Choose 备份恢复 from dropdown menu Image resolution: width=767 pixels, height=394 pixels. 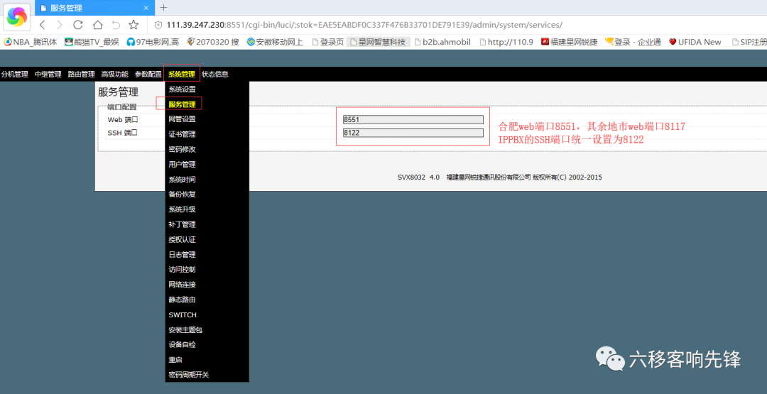[182, 194]
